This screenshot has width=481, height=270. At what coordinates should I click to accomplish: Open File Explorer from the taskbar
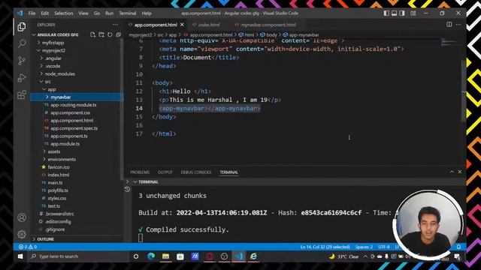point(165,256)
